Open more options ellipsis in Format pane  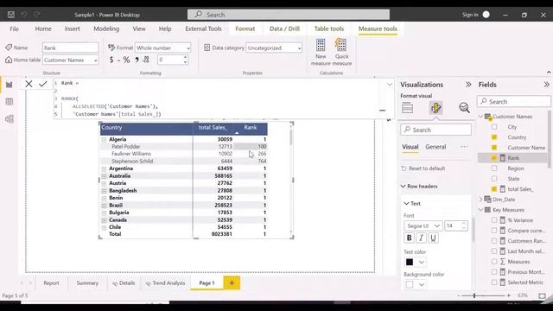[x=464, y=147]
